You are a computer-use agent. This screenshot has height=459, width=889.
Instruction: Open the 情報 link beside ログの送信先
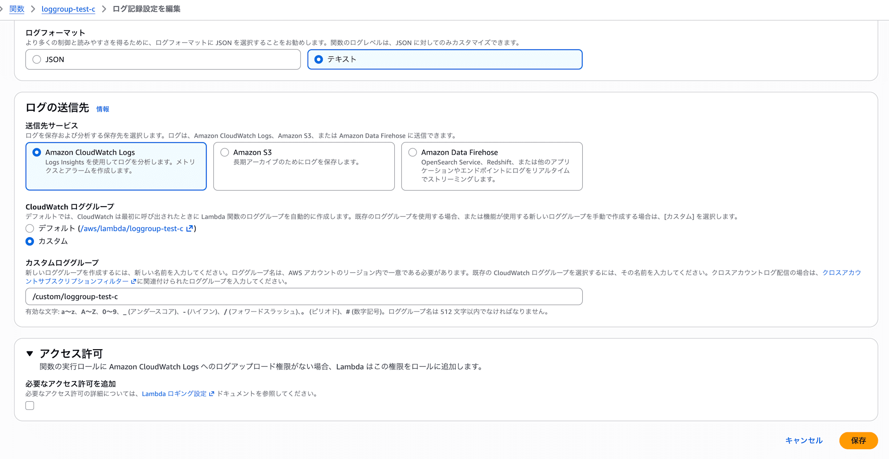[x=103, y=109]
